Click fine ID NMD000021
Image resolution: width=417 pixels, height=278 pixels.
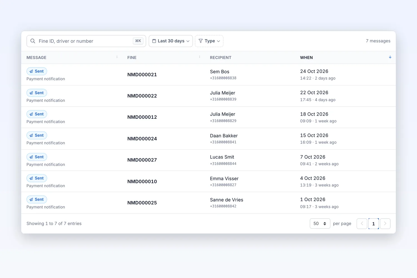tap(142, 75)
